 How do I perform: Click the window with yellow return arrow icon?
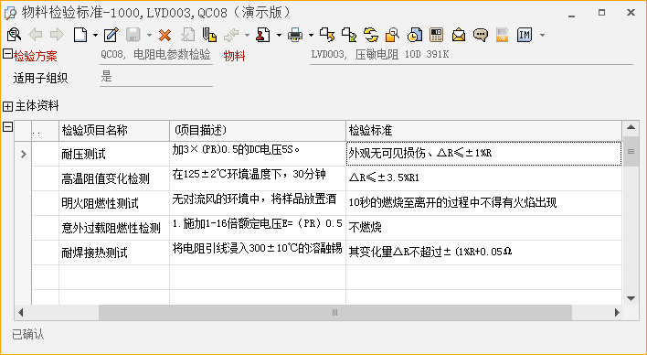(328, 35)
